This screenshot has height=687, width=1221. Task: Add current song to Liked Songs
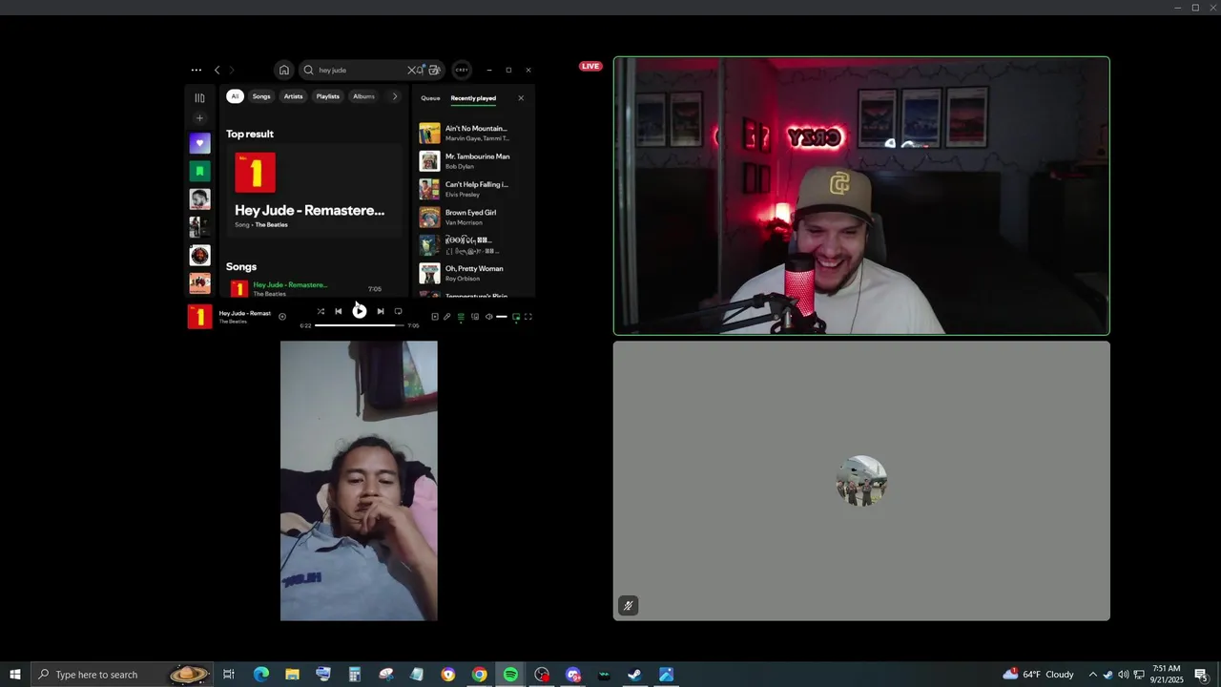pyautogui.click(x=281, y=317)
